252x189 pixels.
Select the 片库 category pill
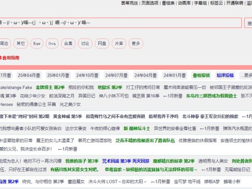(x=119, y=44)
